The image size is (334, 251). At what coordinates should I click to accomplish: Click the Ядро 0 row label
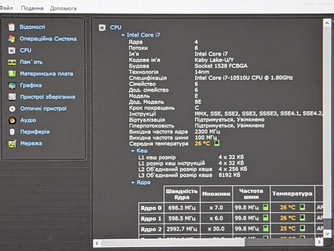pyautogui.click(x=151, y=208)
